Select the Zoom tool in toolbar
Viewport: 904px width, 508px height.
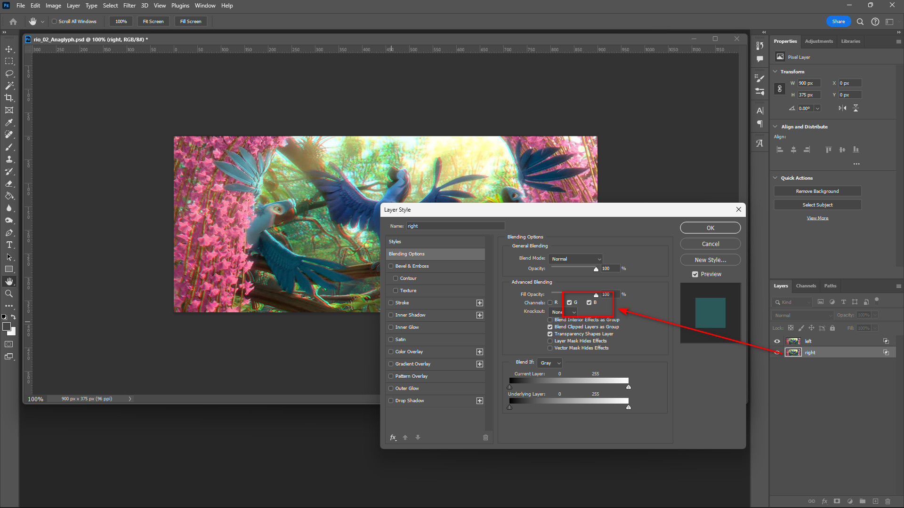[9, 294]
